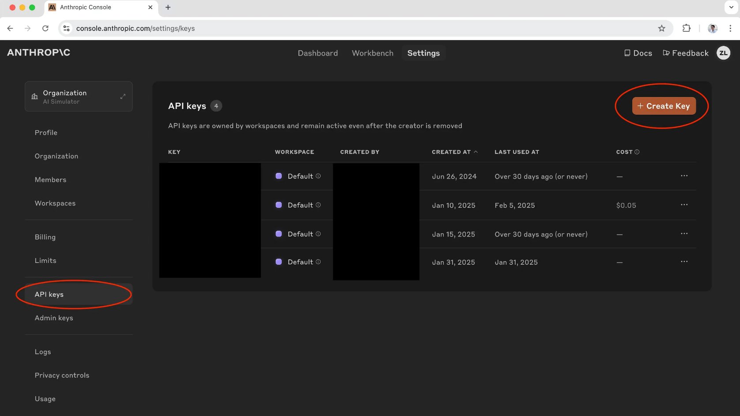Click info icon next to COST header
Image resolution: width=740 pixels, height=416 pixels.
point(637,152)
